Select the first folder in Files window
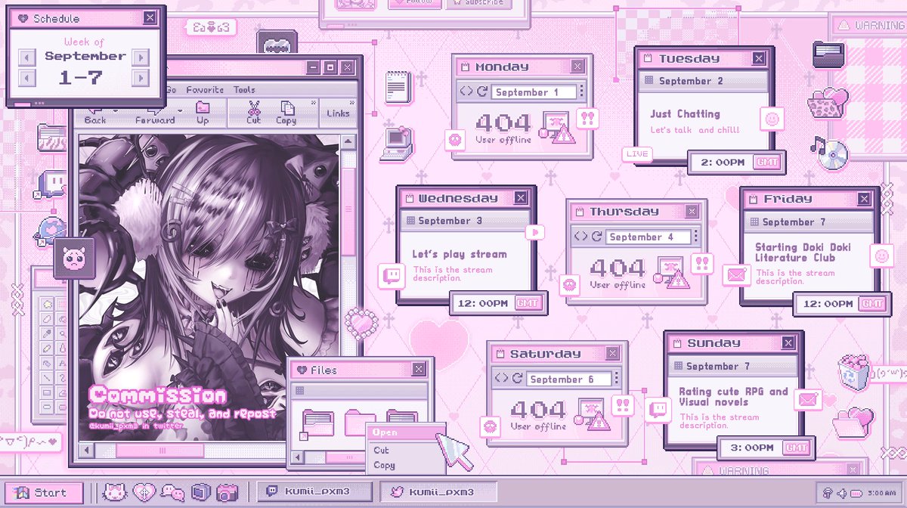The width and height of the screenshot is (907, 508). pos(318,423)
